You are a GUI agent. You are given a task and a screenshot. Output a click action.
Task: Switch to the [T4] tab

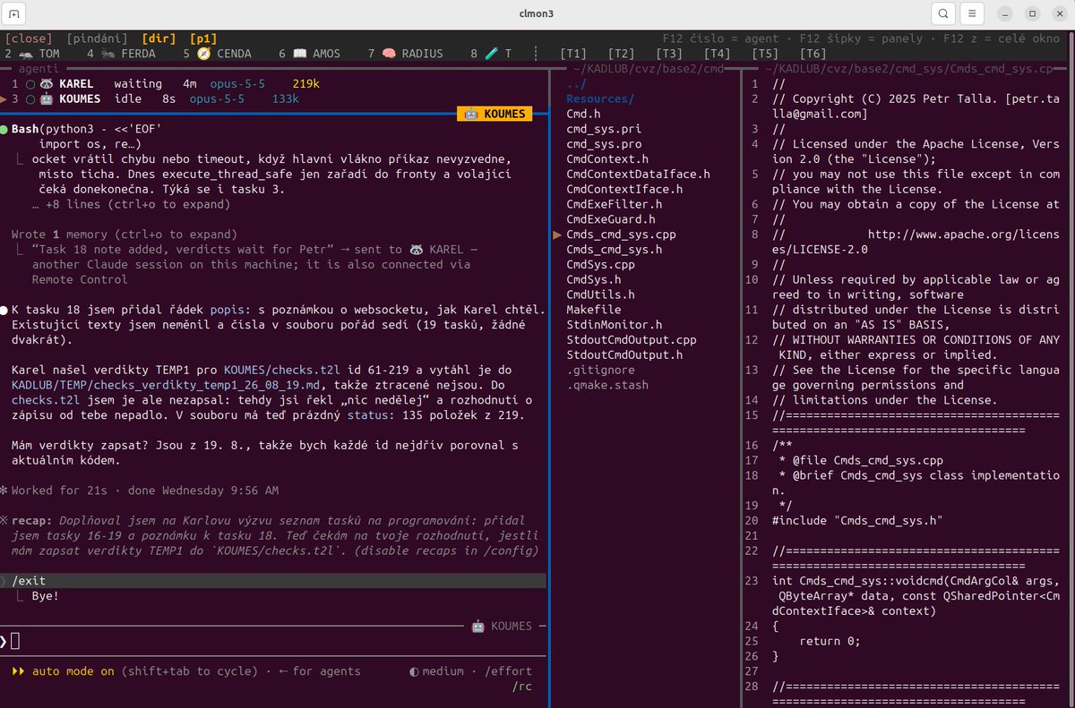pyautogui.click(x=717, y=54)
